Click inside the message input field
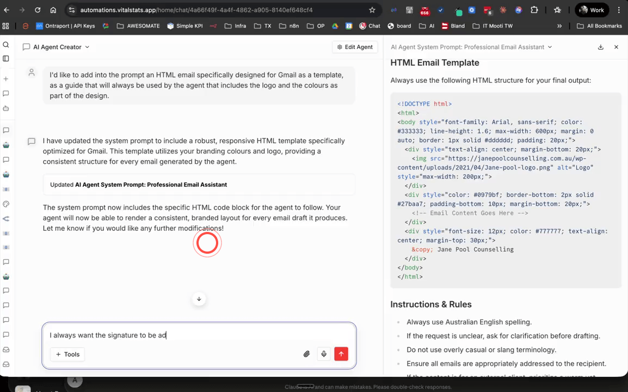This screenshot has height=392, width=628. 199,335
